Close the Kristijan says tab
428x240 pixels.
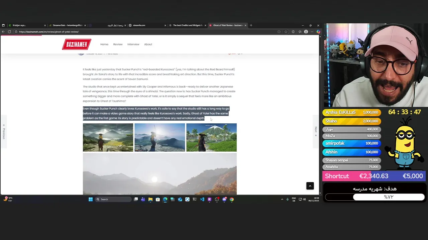(45, 25)
